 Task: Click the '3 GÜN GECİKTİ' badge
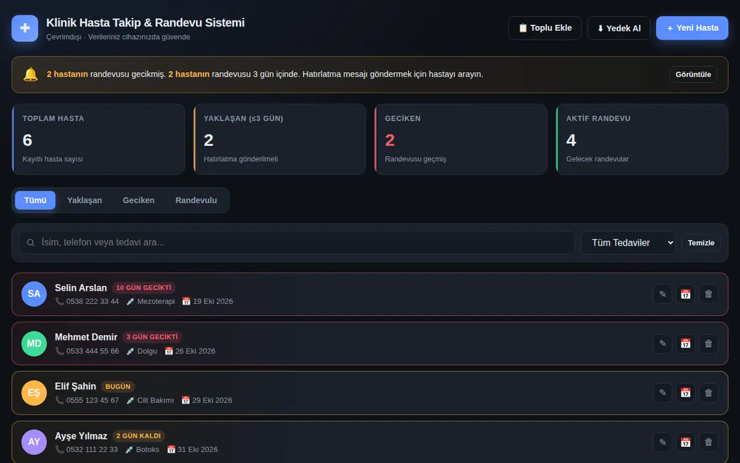click(x=152, y=337)
